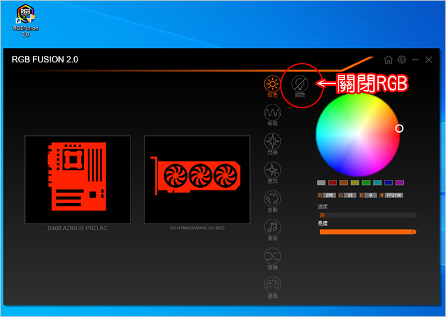The width and height of the screenshot is (446, 317).
Task: Click the GV-N166SGAMING OC-6GD label
Action: [x=197, y=228]
